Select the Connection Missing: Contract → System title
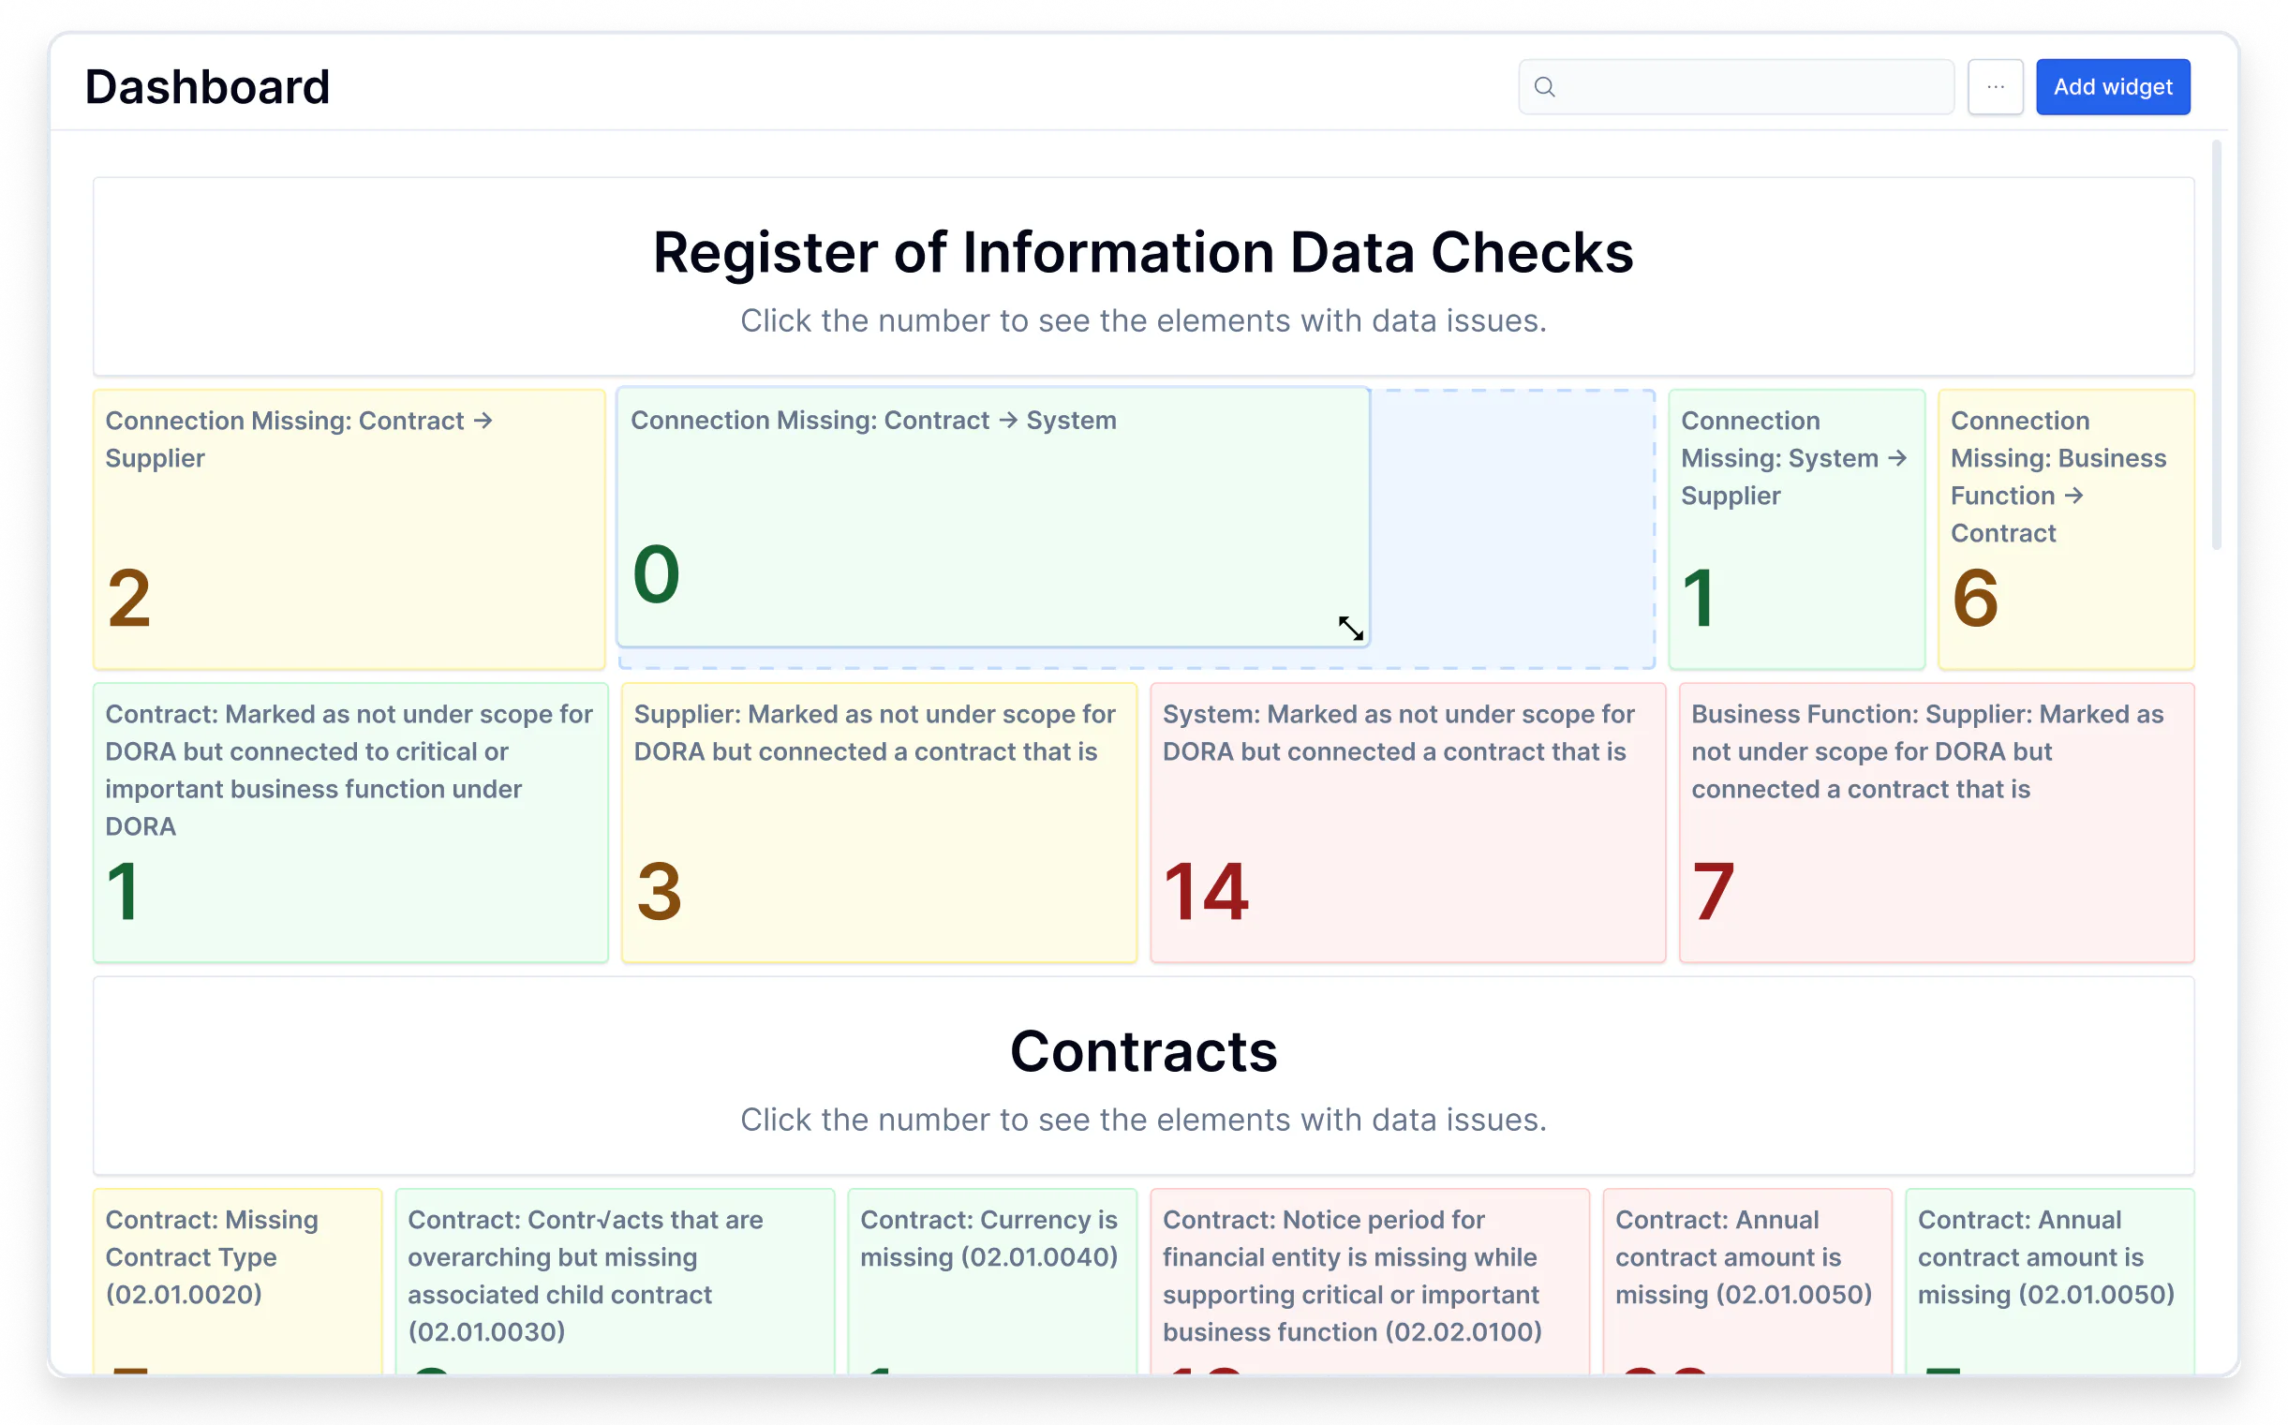The image size is (2288, 1425). tap(873, 421)
